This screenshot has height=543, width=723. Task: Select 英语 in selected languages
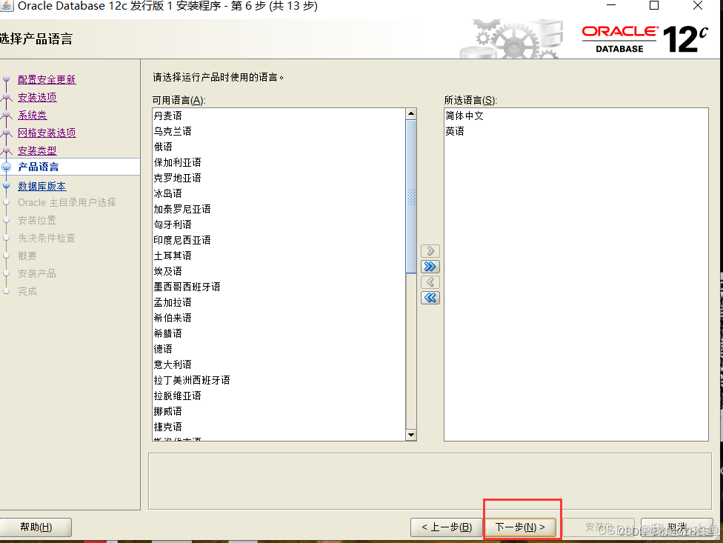pos(576,131)
